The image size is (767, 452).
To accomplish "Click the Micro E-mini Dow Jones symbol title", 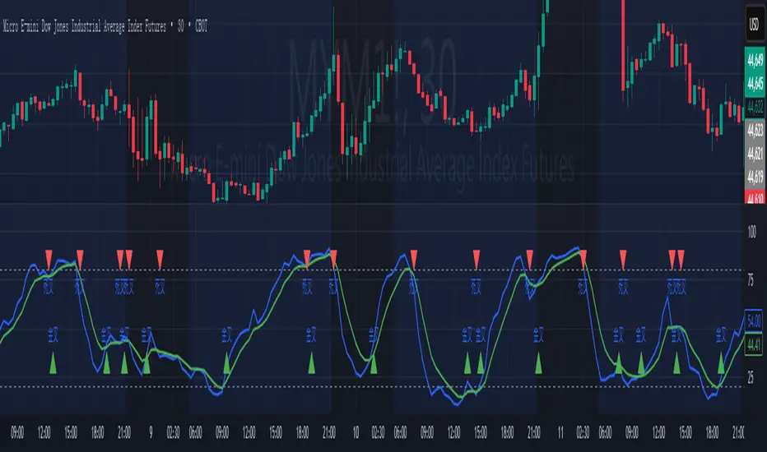I will 105,26.
